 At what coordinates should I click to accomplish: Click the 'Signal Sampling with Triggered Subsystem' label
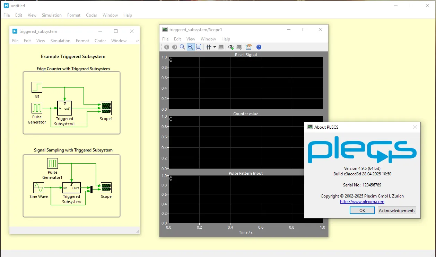coord(73,150)
